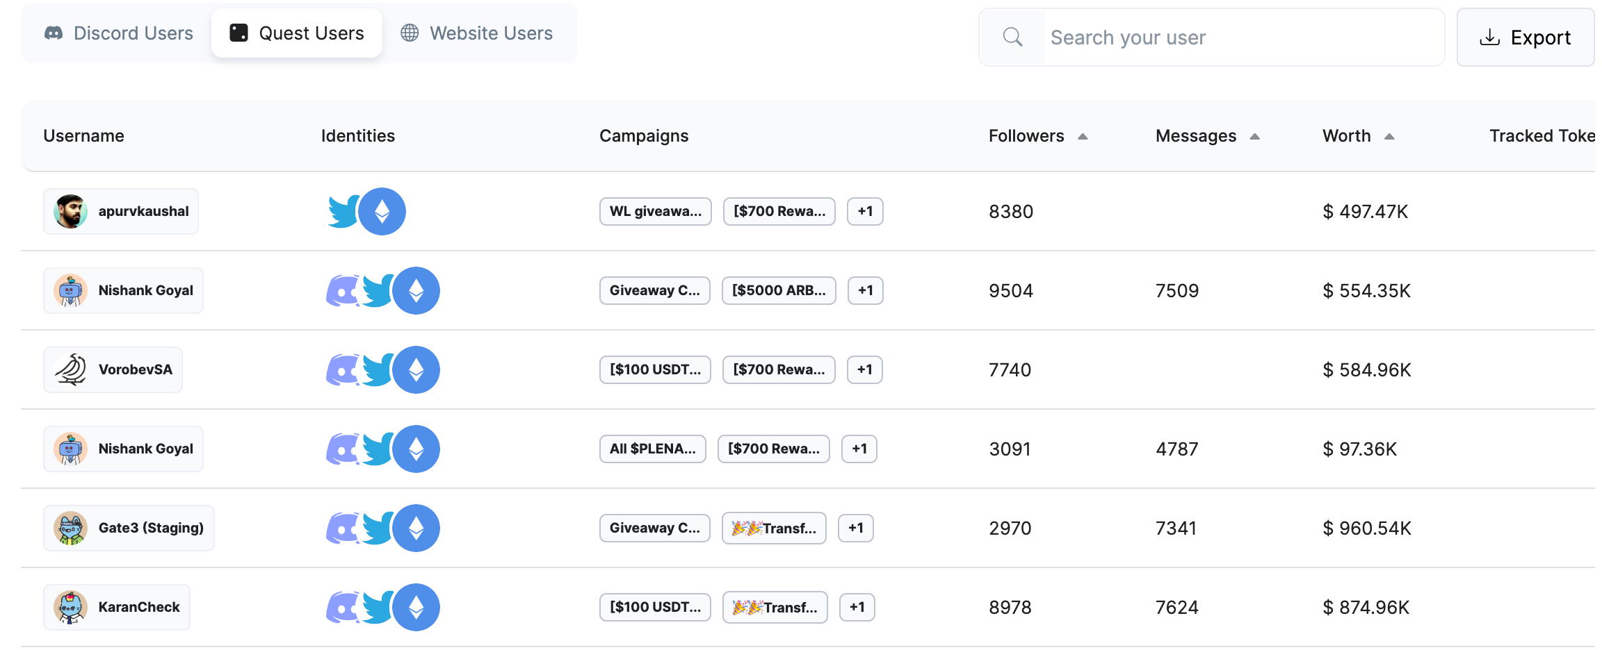Image resolution: width=1602 pixels, height=650 pixels.
Task: Select the Quest Users tab
Action: tap(297, 33)
